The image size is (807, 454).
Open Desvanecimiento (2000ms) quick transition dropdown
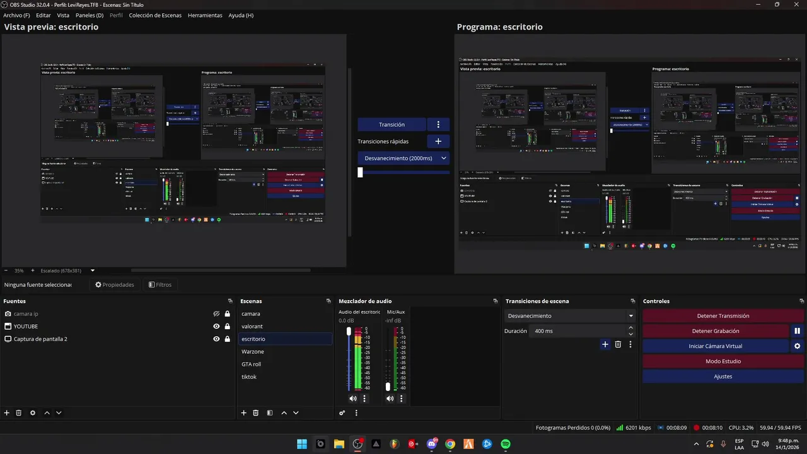403,158
